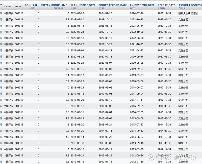Image resolution: width=202 pixels, height=164 pixels.
Task: Click the pretax bonus value 6.2
Action: [67, 81]
